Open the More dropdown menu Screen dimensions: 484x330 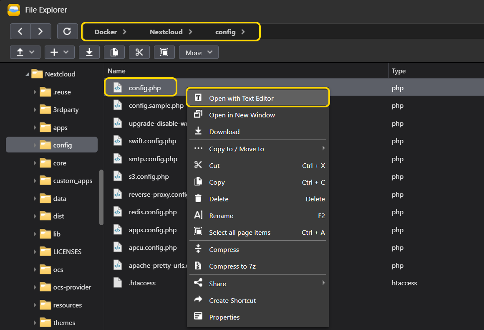pos(199,53)
